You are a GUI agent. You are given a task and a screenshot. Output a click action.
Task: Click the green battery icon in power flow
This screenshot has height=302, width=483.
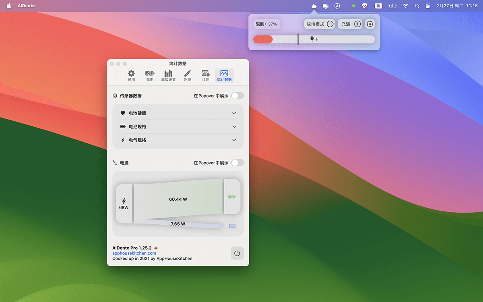click(232, 197)
